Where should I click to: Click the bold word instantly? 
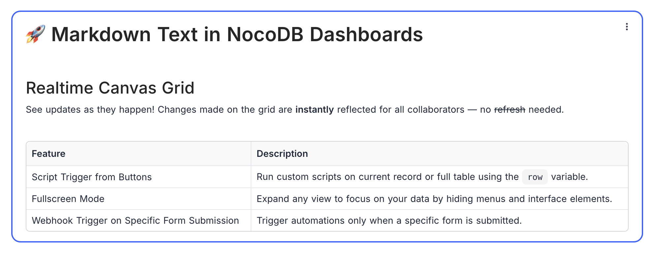pos(314,109)
